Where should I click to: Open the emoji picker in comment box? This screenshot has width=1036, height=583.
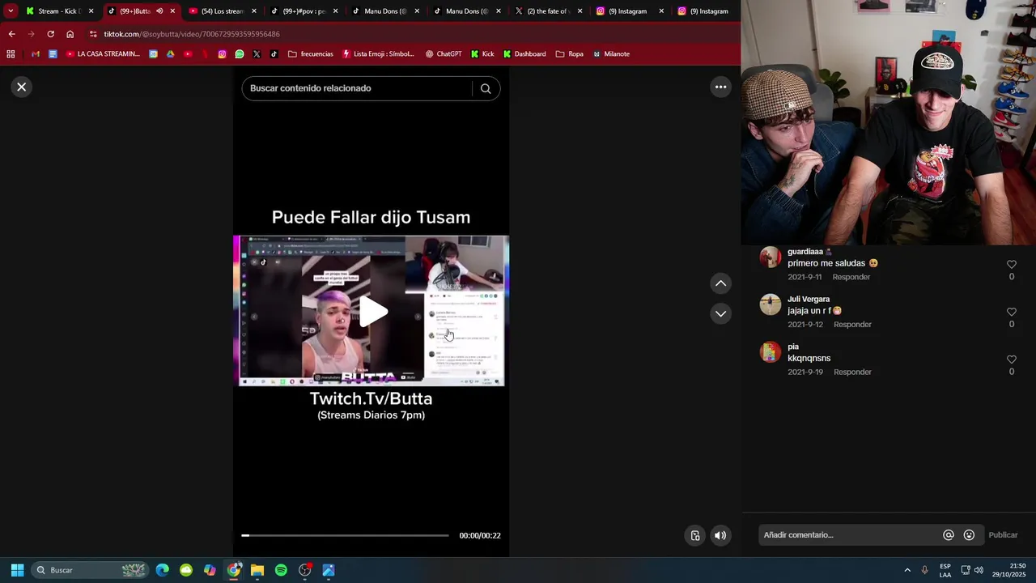click(969, 535)
